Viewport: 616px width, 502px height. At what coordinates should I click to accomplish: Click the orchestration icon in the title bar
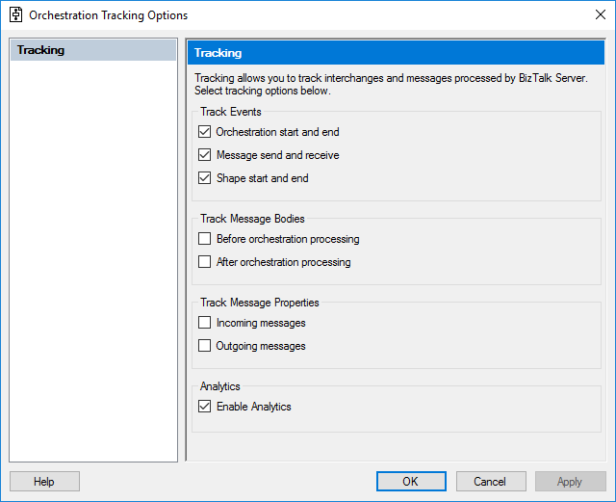pyautogui.click(x=15, y=15)
